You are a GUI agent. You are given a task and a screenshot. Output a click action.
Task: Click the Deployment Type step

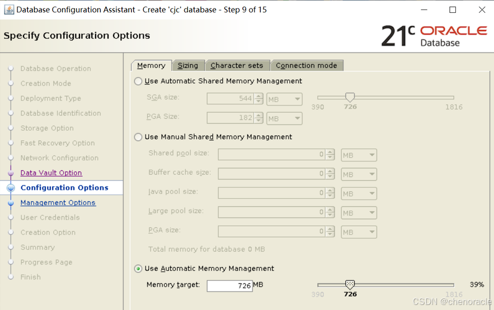[x=51, y=98]
